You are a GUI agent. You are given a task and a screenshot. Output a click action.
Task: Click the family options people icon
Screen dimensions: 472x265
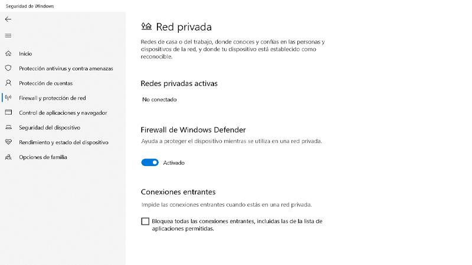pos(8,157)
